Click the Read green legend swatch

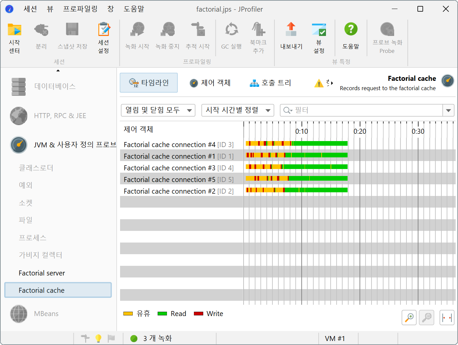pyautogui.click(x=162, y=314)
